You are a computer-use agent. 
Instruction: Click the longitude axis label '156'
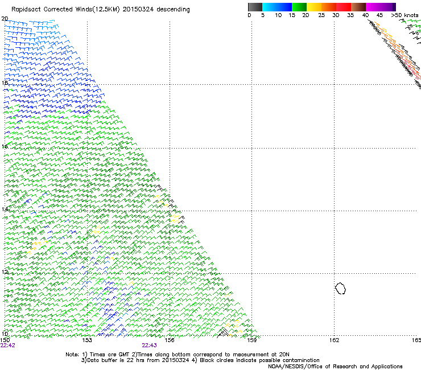(x=170, y=340)
